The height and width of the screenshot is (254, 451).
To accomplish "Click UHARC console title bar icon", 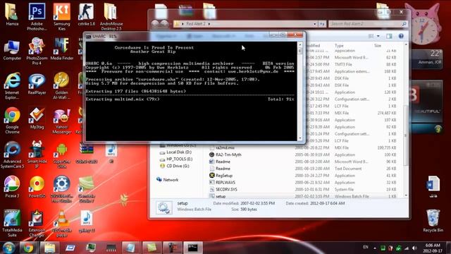I will click(x=89, y=36).
